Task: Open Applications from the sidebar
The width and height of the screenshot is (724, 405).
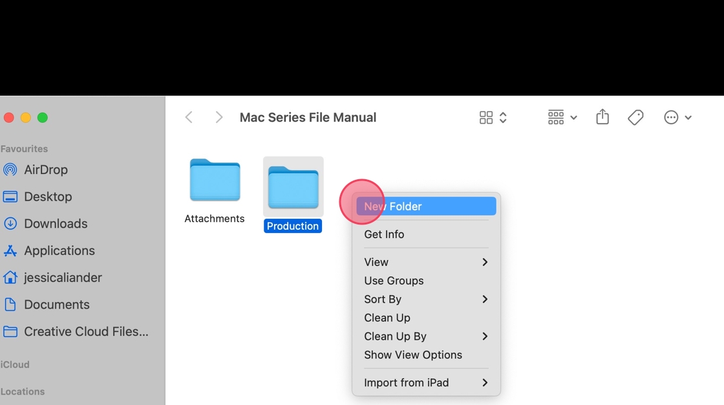Action: [x=59, y=250]
